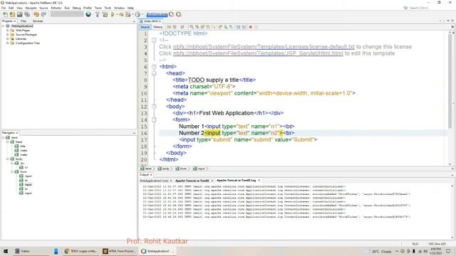Open the HTML Form Process taskbar item

point(119,251)
